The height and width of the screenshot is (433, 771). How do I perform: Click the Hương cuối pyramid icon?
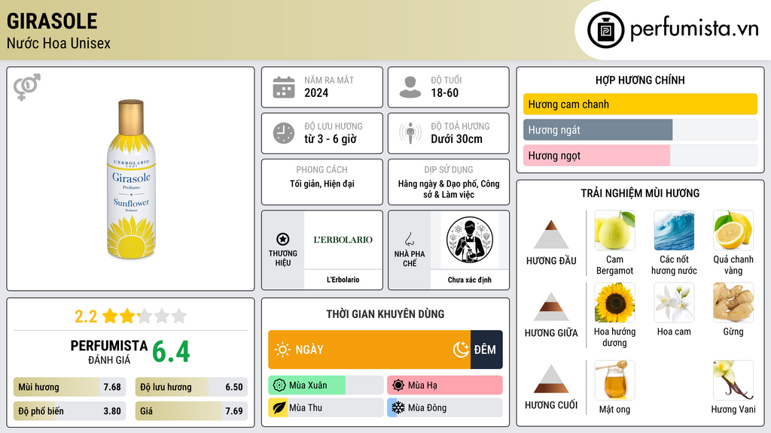tap(551, 379)
